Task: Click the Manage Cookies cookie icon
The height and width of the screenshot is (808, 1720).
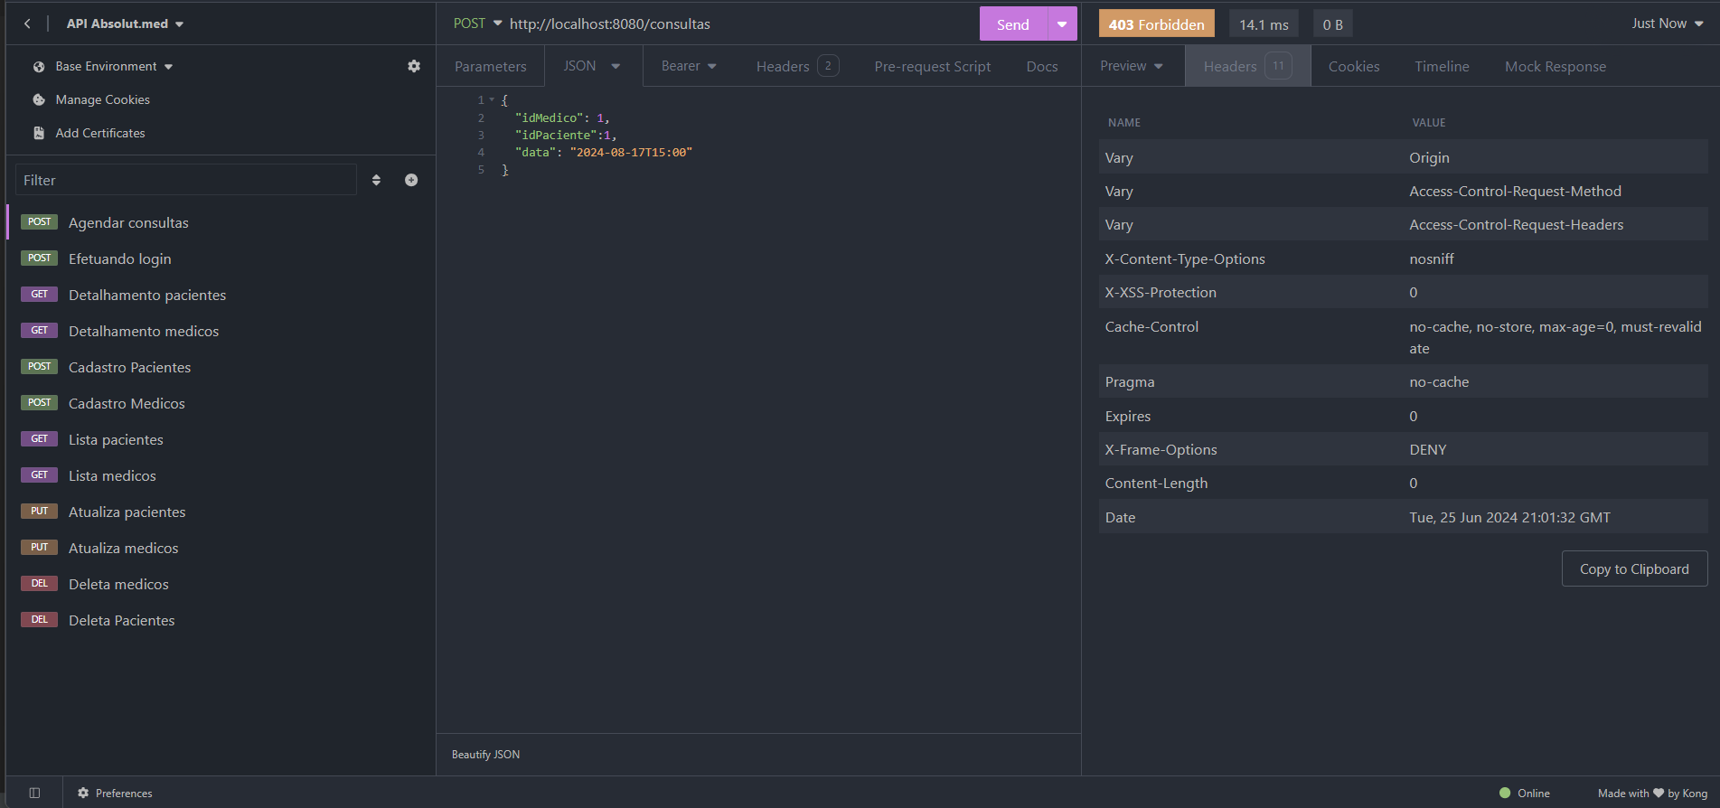Action: point(39,99)
